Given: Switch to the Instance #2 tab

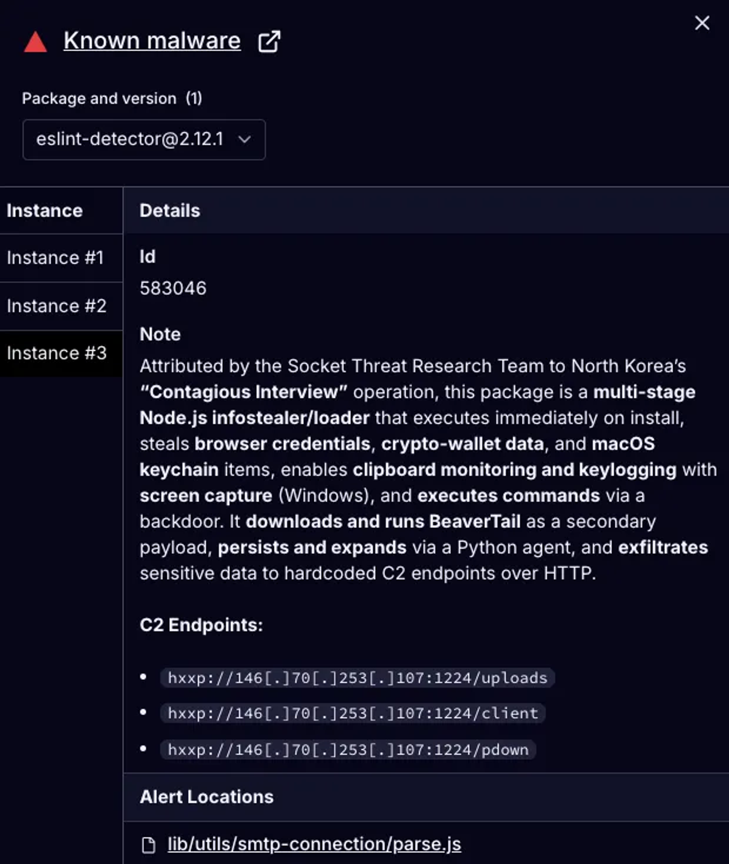Looking at the screenshot, I should [x=61, y=306].
